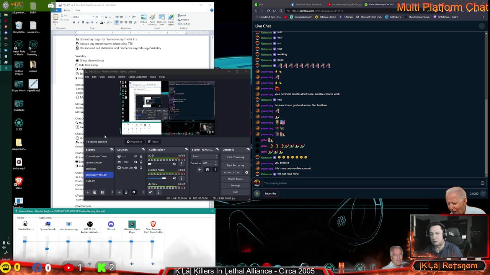
Task: Open File menu in OBS
Action: pos(87,77)
